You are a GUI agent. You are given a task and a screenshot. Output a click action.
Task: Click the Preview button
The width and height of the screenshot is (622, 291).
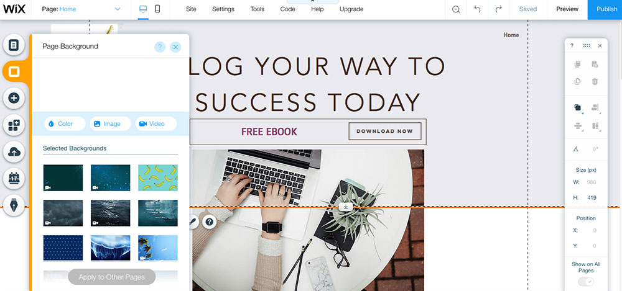[567, 9]
